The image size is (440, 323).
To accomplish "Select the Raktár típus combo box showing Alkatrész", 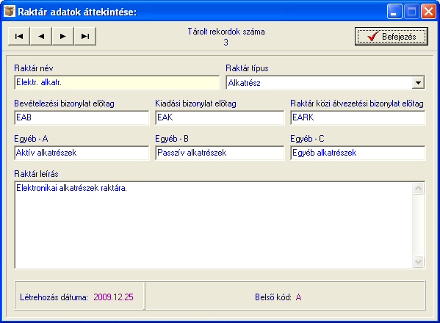I will 325,83.
